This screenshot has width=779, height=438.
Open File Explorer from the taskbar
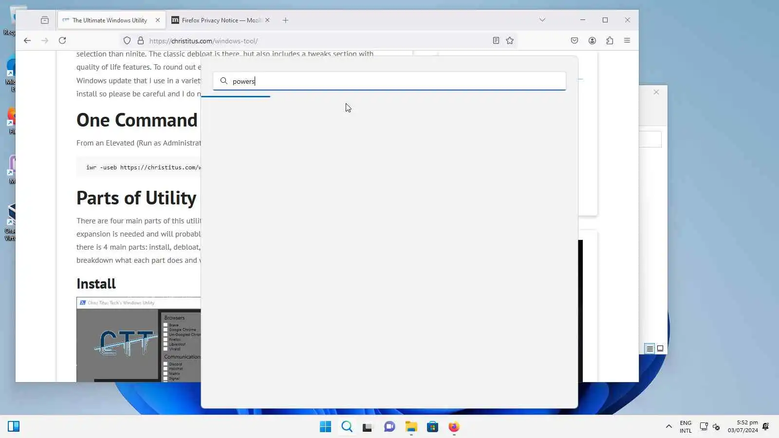[x=411, y=427]
